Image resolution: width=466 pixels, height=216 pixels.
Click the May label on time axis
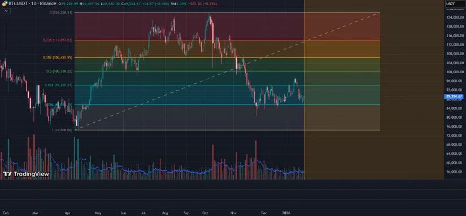click(x=98, y=213)
